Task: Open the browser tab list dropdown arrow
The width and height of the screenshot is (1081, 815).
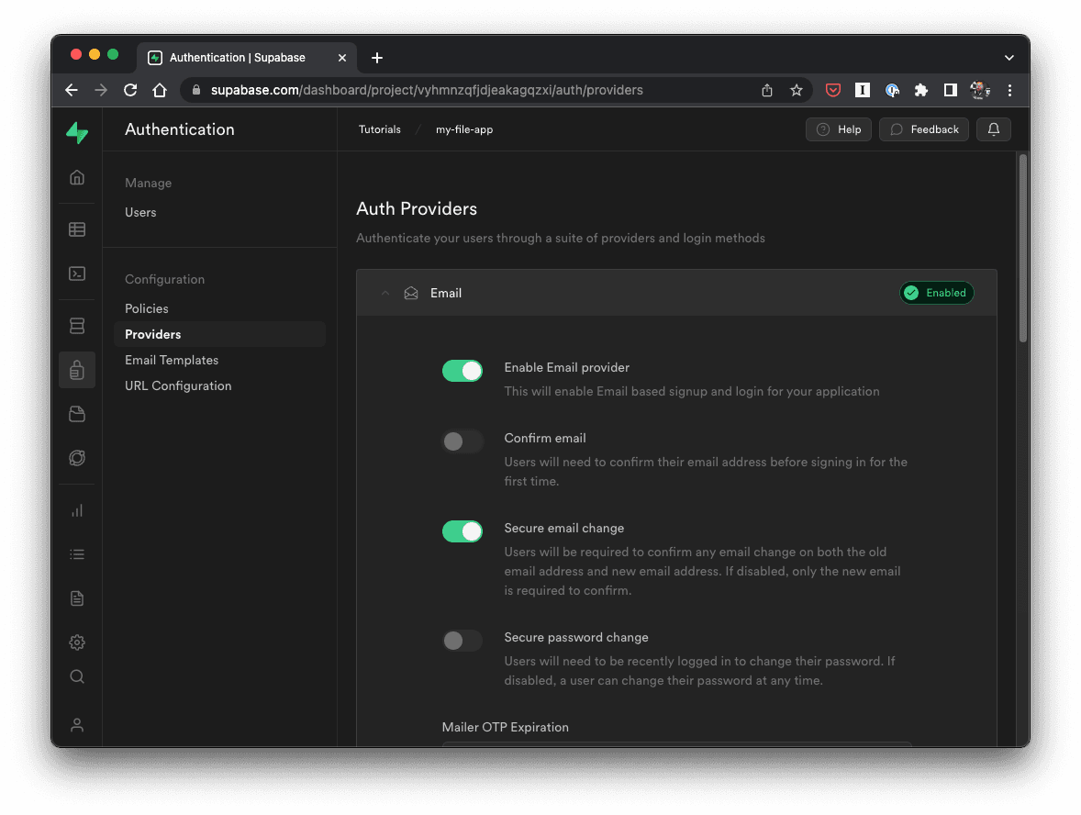Action: (1009, 58)
